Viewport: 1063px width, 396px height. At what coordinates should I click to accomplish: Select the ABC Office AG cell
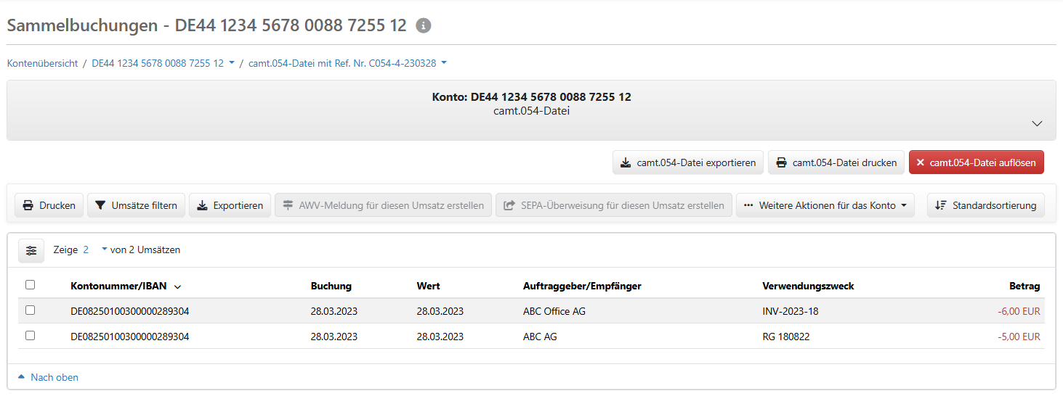point(554,311)
